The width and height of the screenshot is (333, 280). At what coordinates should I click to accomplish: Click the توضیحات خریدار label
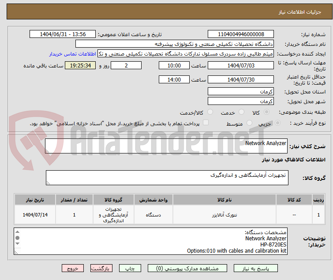click(x=314, y=242)
